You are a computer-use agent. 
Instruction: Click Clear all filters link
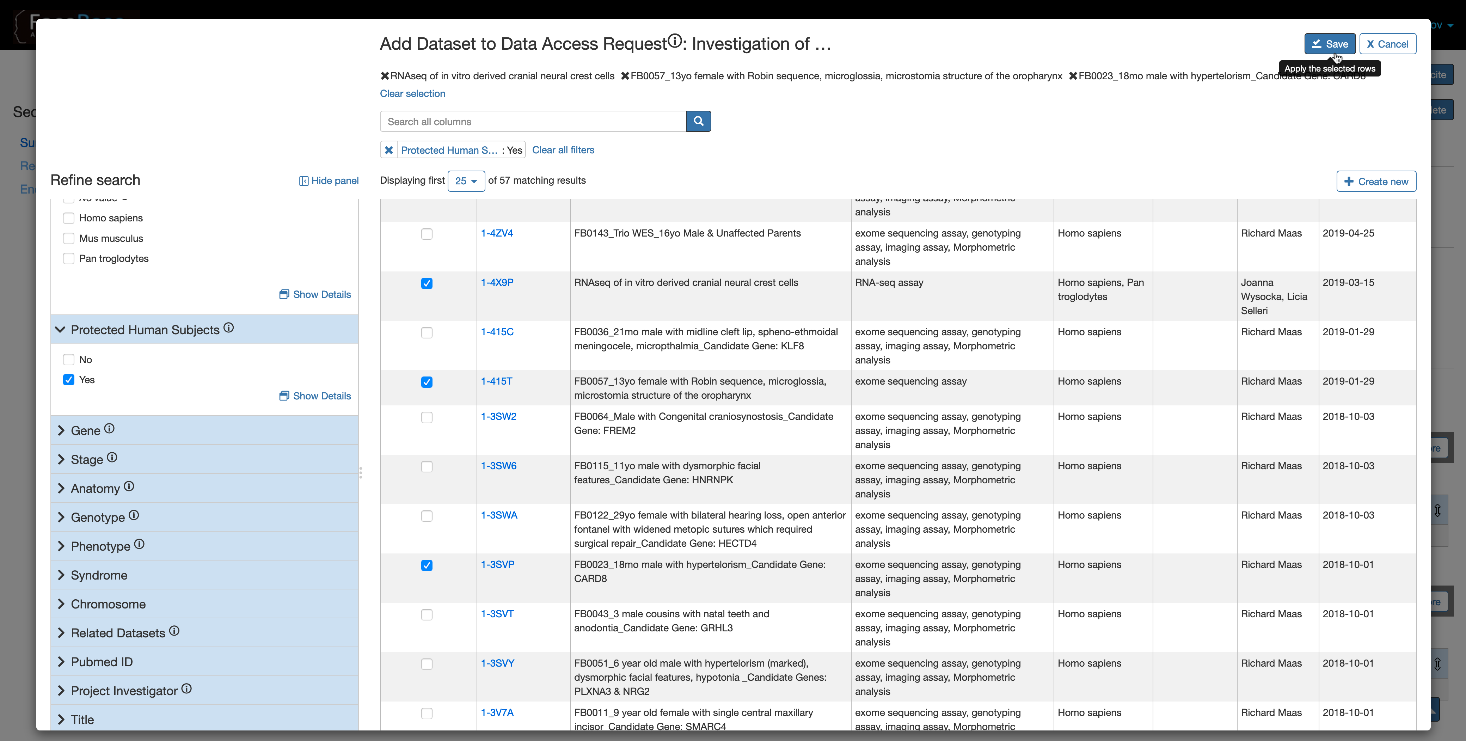[x=563, y=150]
